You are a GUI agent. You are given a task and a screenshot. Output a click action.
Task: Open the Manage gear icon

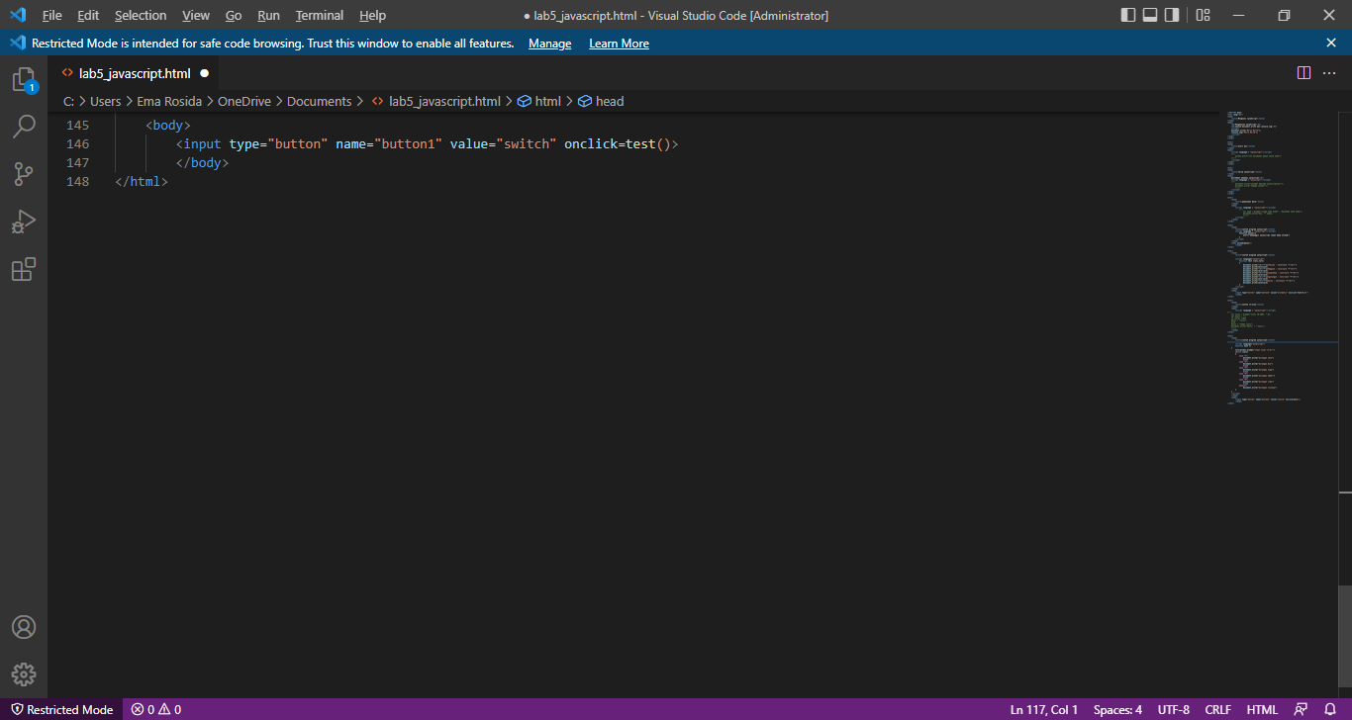coord(24,675)
